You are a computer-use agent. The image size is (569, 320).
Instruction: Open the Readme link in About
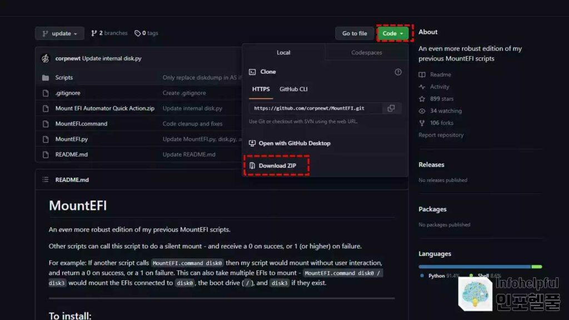pyautogui.click(x=440, y=75)
